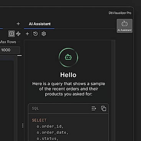Click the AI chat vertical scrollbar
The height and width of the screenshot is (141, 141).
click(x=113, y=90)
